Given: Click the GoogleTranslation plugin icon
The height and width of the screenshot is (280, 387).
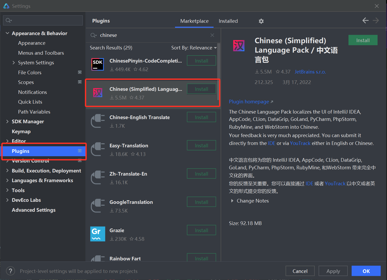Looking at the screenshot, I should [98, 206].
